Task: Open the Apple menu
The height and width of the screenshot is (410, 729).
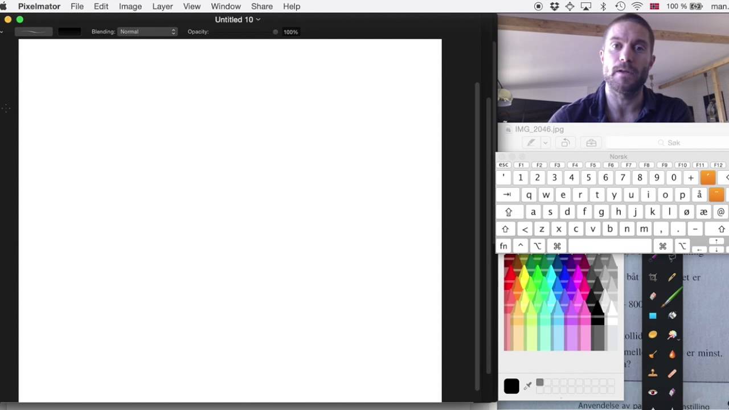Action: [x=3, y=6]
